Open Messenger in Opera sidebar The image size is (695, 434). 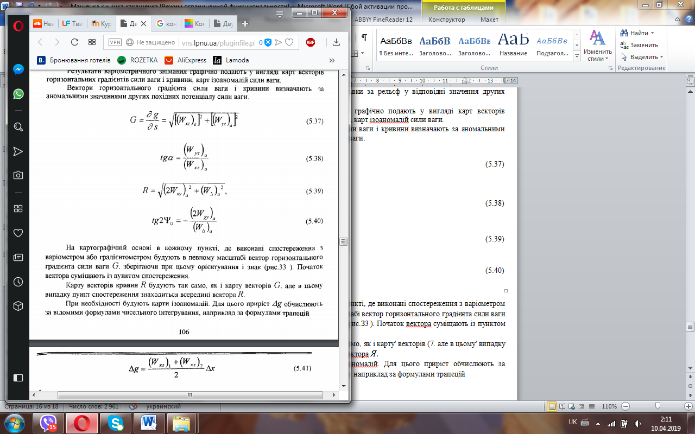[18, 69]
